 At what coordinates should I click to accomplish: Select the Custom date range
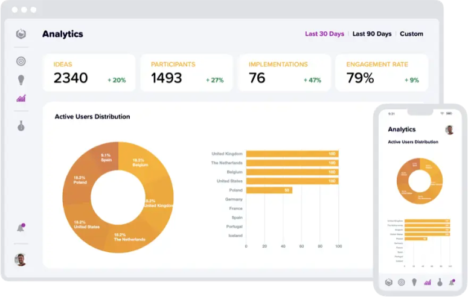[x=411, y=34]
